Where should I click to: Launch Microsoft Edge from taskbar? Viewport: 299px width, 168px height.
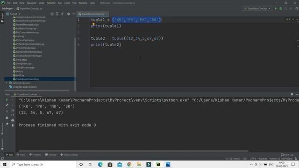[x=100, y=164]
